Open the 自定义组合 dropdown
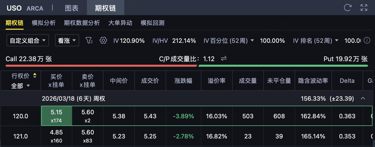The height and width of the screenshot is (147, 375). click(x=28, y=41)
